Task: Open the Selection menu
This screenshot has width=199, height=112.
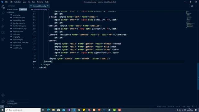Action: pyautogui.click(x=18, y=2)
